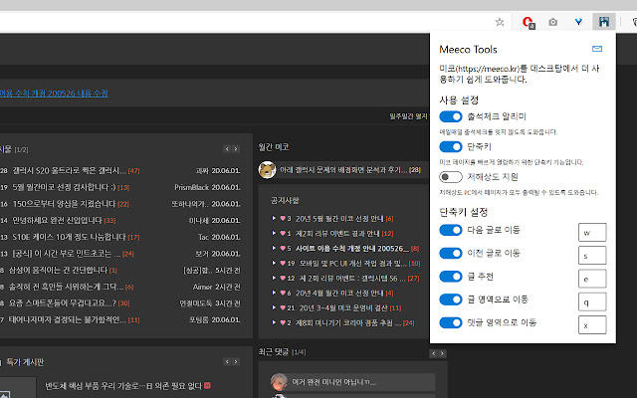637x398 pixels.
Task: Focus the 글 추천 key field 'e'
Action: [592, 279]
